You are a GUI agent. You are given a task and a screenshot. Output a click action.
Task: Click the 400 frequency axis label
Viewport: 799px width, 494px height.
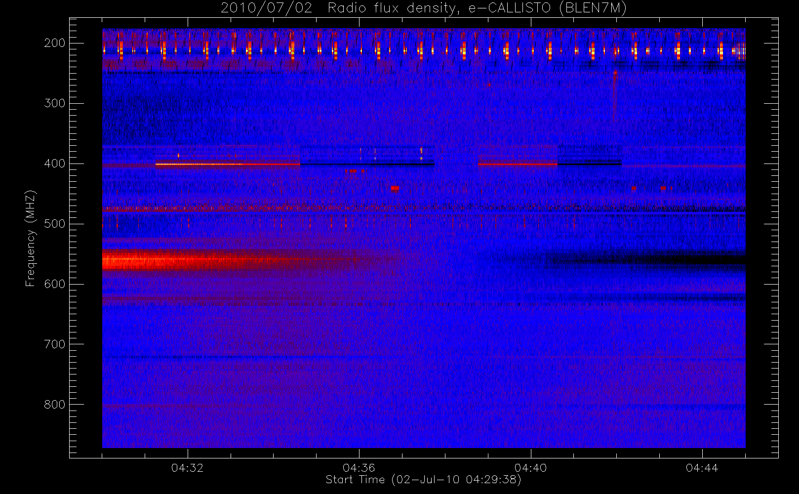(55, 164)
